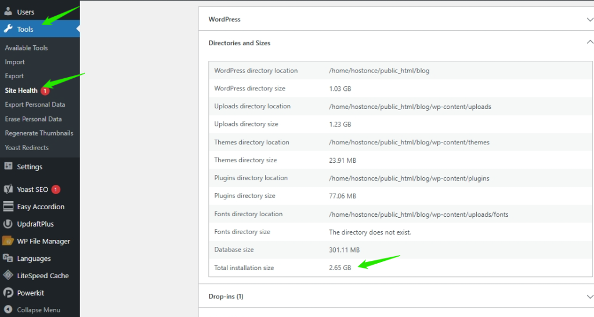Open the Drop-ins (1) header
Image resolution: width=594 pixels, height=317 pixels.
[x=396, y=296]
